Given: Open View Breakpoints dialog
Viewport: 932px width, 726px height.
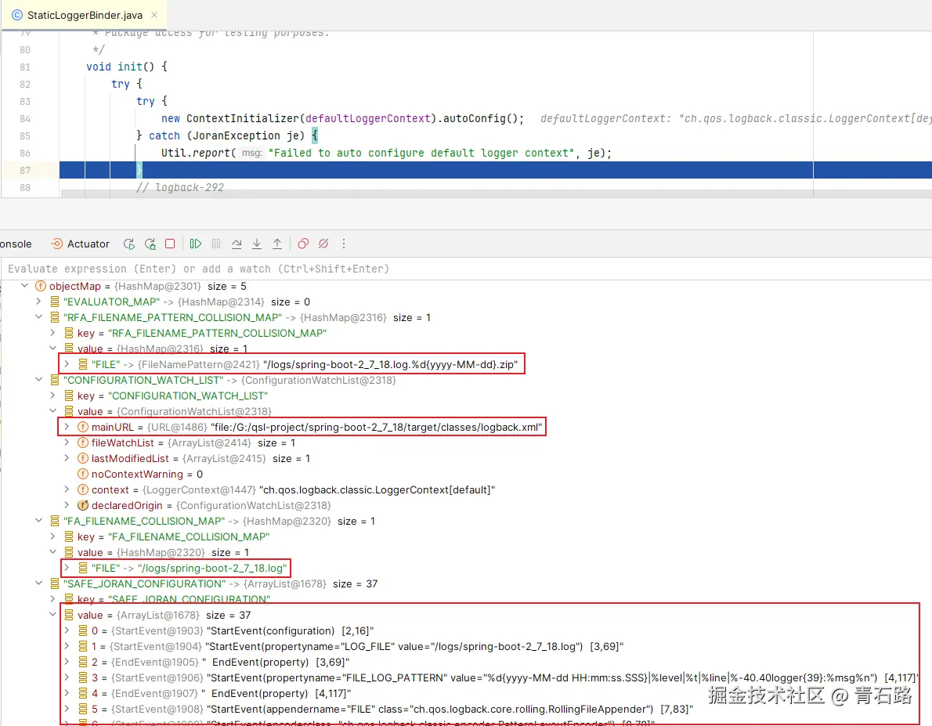Looking at the screenshot, I should [x=303, y=244].
